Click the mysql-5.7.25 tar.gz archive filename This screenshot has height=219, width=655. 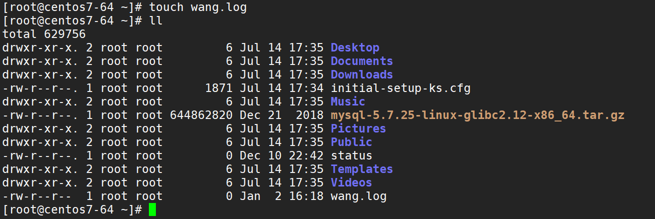point(477,115)
